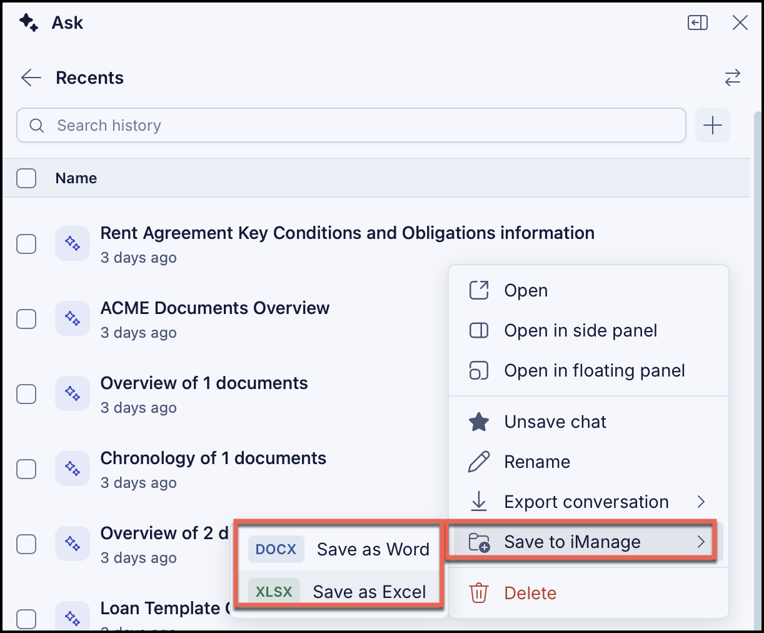This screenshot has height=633, width=764.
Task: Click the Loan Template chat icon
Action: click(73, 617)
